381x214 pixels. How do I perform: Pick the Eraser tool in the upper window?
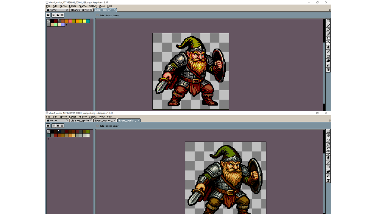(328, 30)
